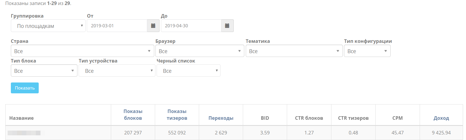The width and height of the screenshot is (466, 140).
Task: Open the Тип конфигурации dropdown
Action: [x=367, y=51]
